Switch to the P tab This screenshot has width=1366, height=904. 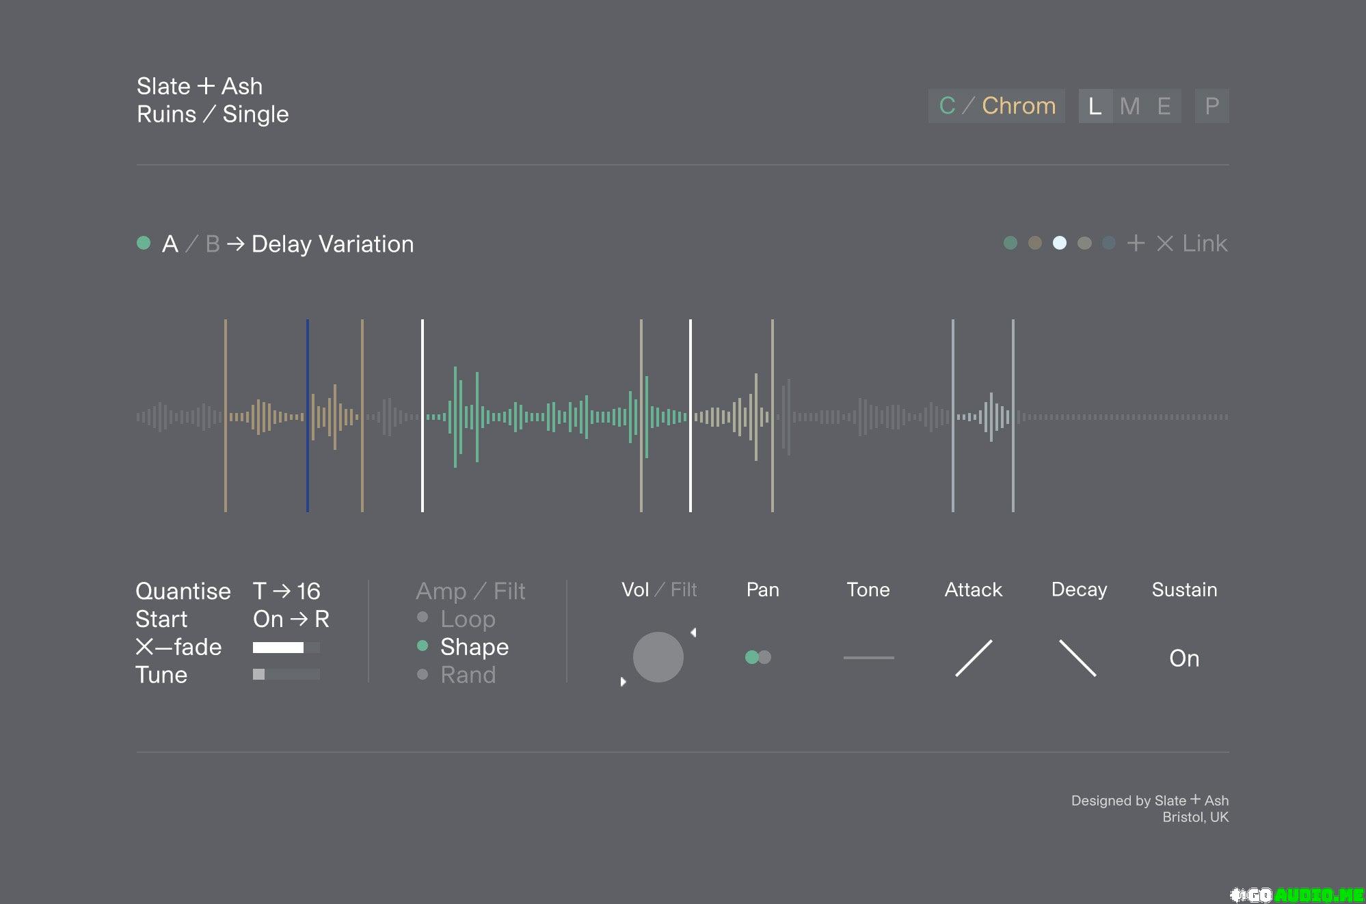(1211, 106)
